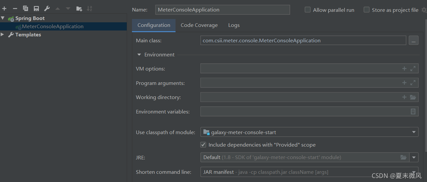427x182 pixels.
Task: Open the Use classpath of module dropdown
Action: [414, 132]
